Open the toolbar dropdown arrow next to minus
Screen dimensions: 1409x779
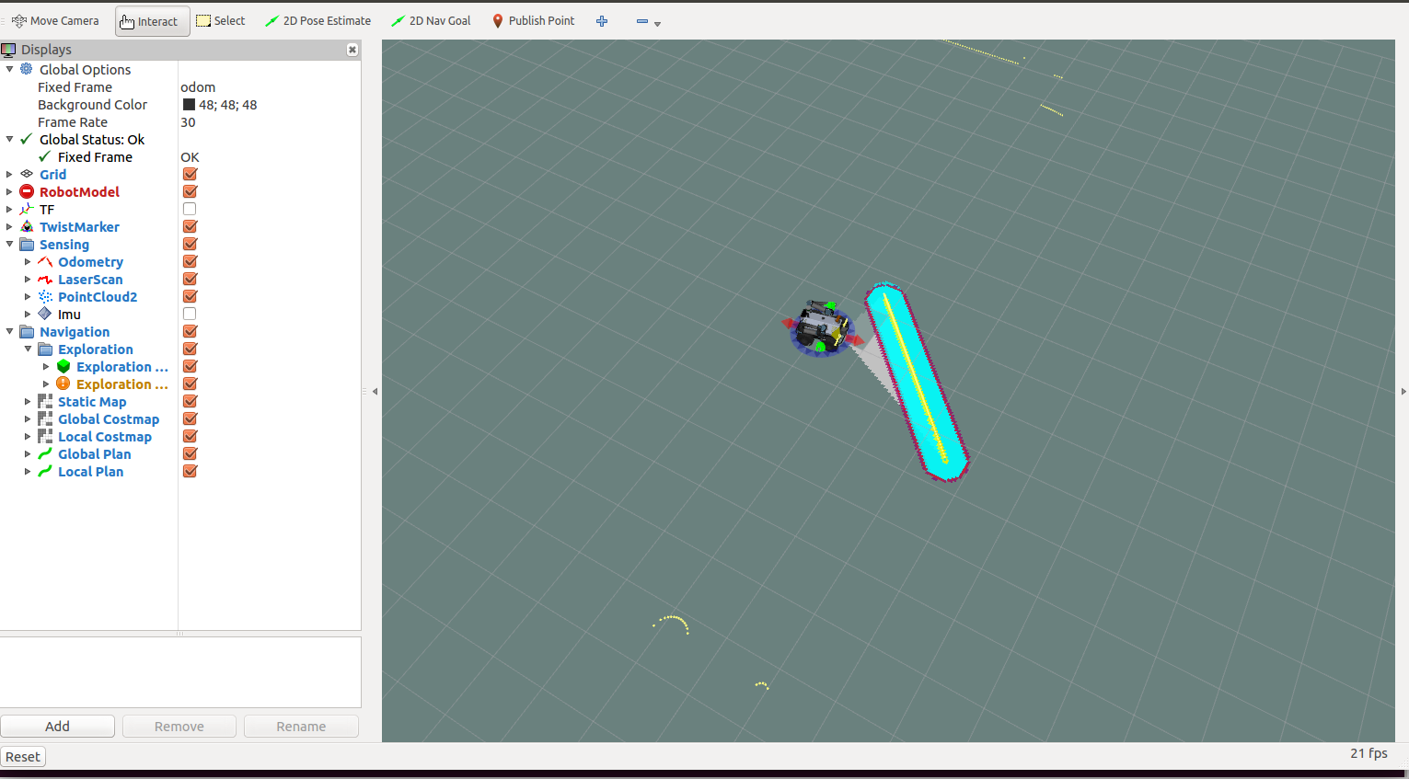[x=657, y=24]
